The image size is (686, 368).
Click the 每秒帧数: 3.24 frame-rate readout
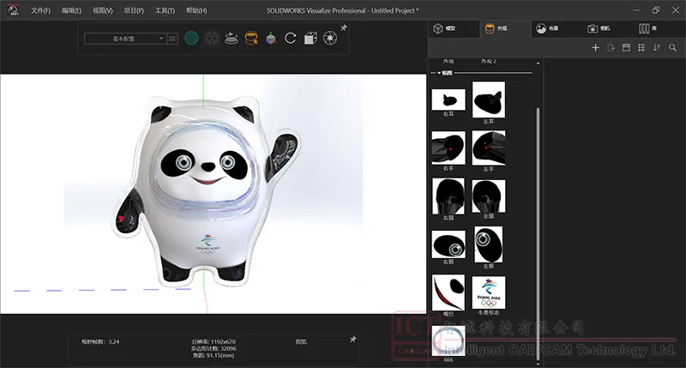100,341
